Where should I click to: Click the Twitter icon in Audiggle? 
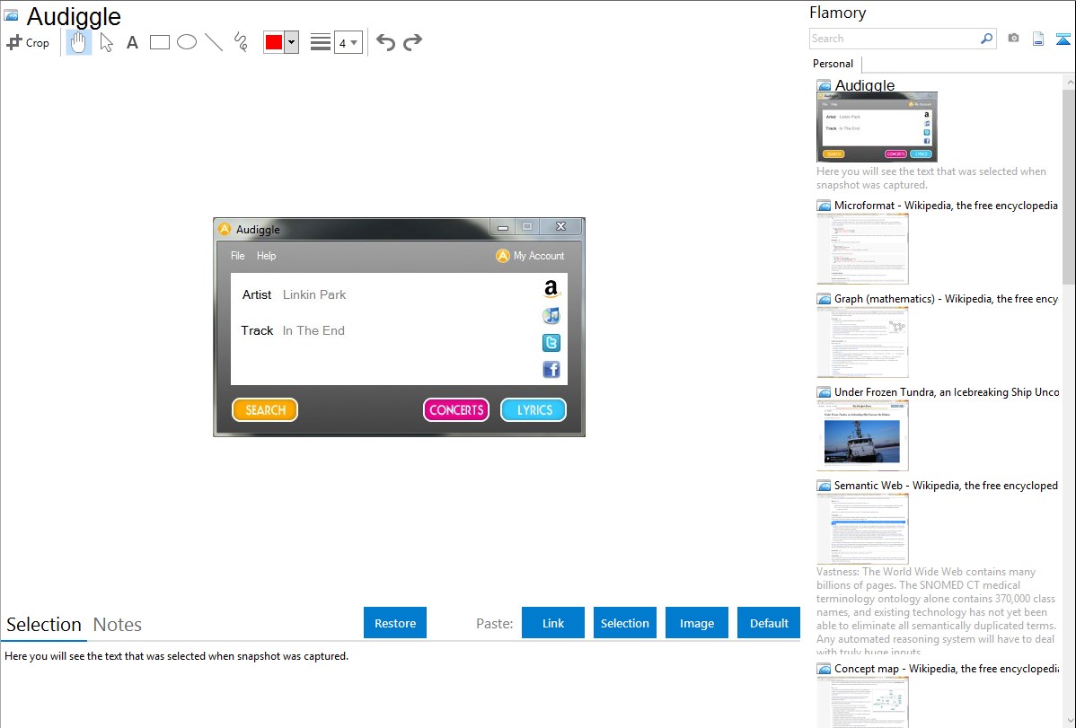(x=551, y=342)
